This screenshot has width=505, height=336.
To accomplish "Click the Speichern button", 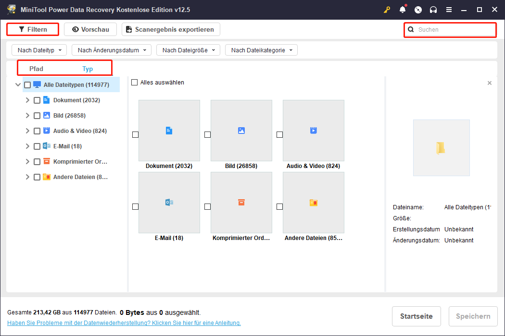I will tap(473, 316).
